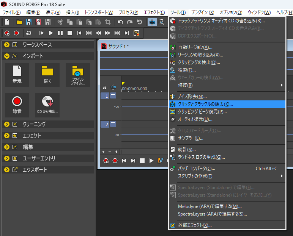Click Play All in transport toolbar
Viewport: 293px width, 236px height.
(x=41, y=33)
